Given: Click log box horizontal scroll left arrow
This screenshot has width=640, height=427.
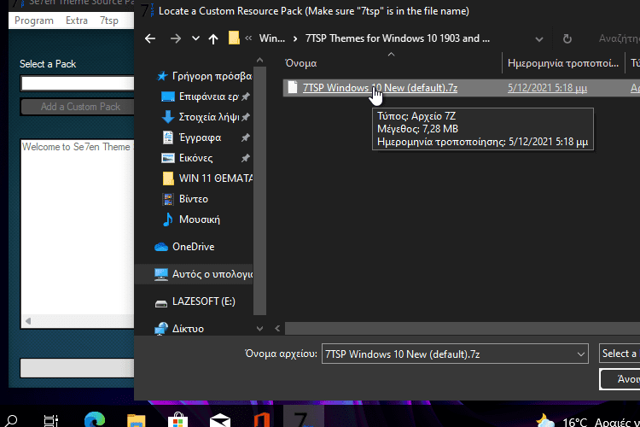Looking at the screenshot, I should tap(28, 321).
